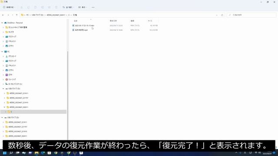Open the recent locations chevron
This screenshot has height=156, width=278.
coord(13,15)
